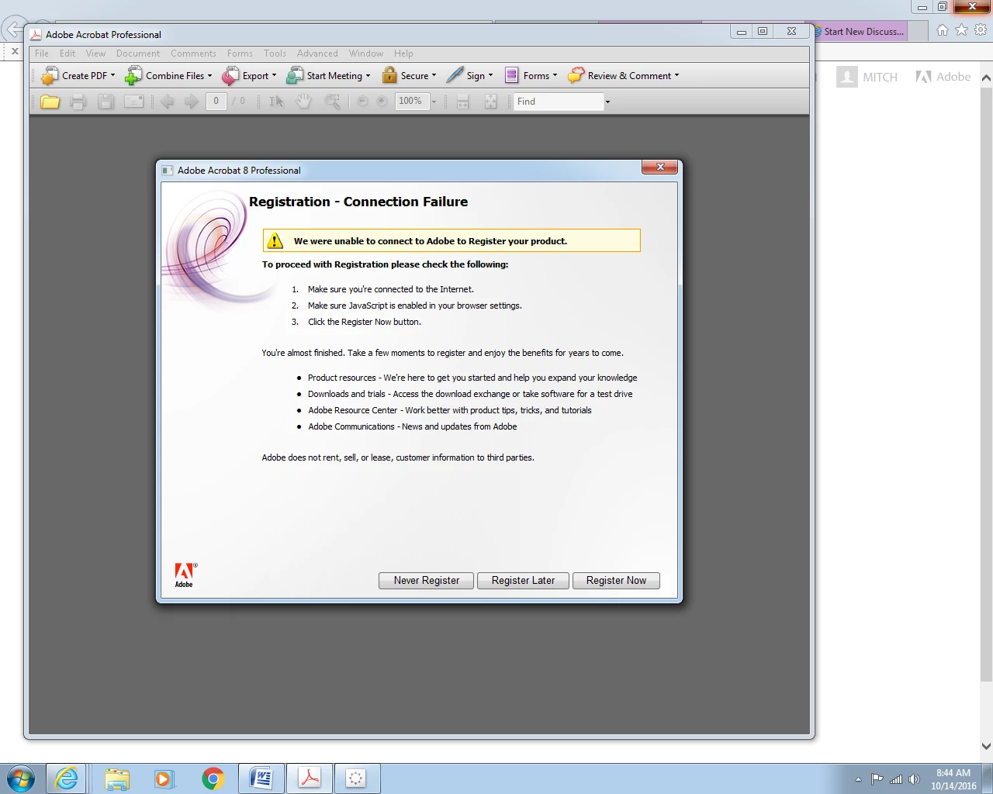Click the Register Now button
Image resolution: width=993 pixels, height=794 pixels.
click(x=616, y=581)
